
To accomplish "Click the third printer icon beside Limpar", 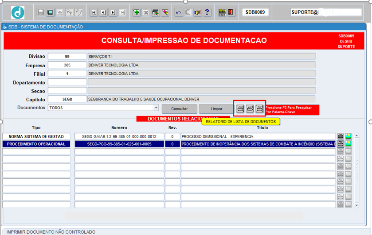I will tap(259, 108).
